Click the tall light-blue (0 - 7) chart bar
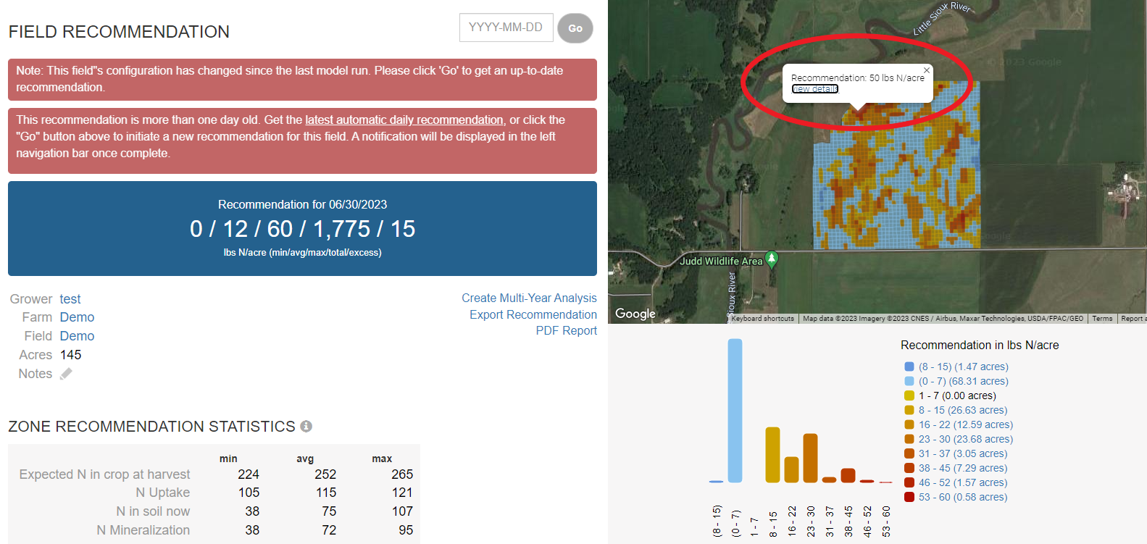1147x544 pixels. click(x=735, y=410)
